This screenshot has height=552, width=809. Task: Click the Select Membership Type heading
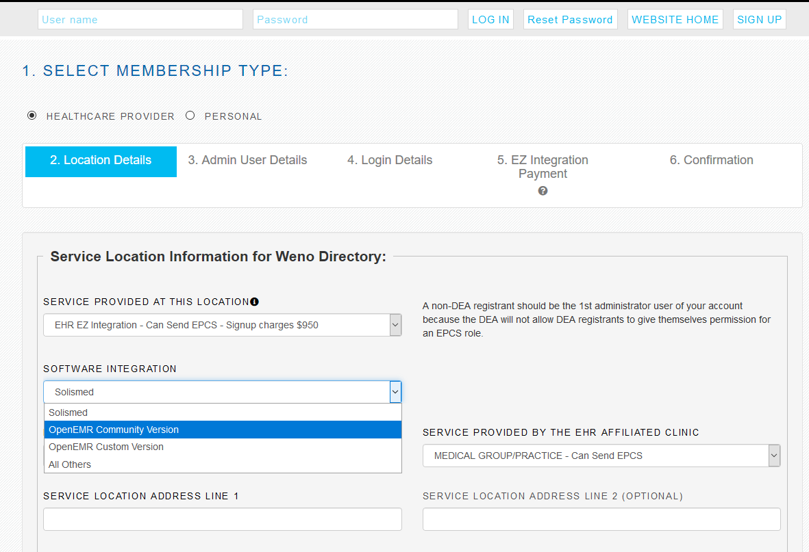[155, 70]
